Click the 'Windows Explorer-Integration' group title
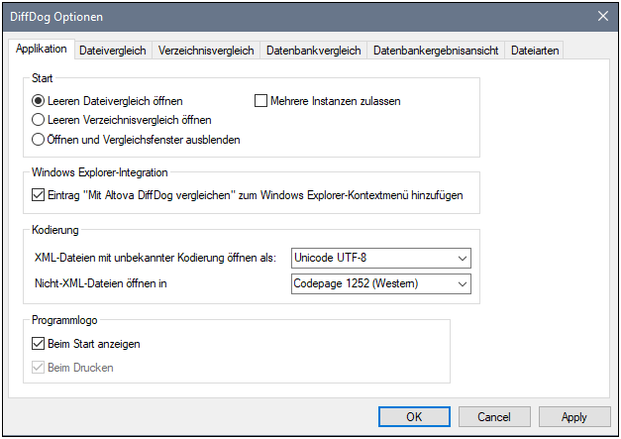The height and width of the screenshot is (439, 621). (100, 172)
